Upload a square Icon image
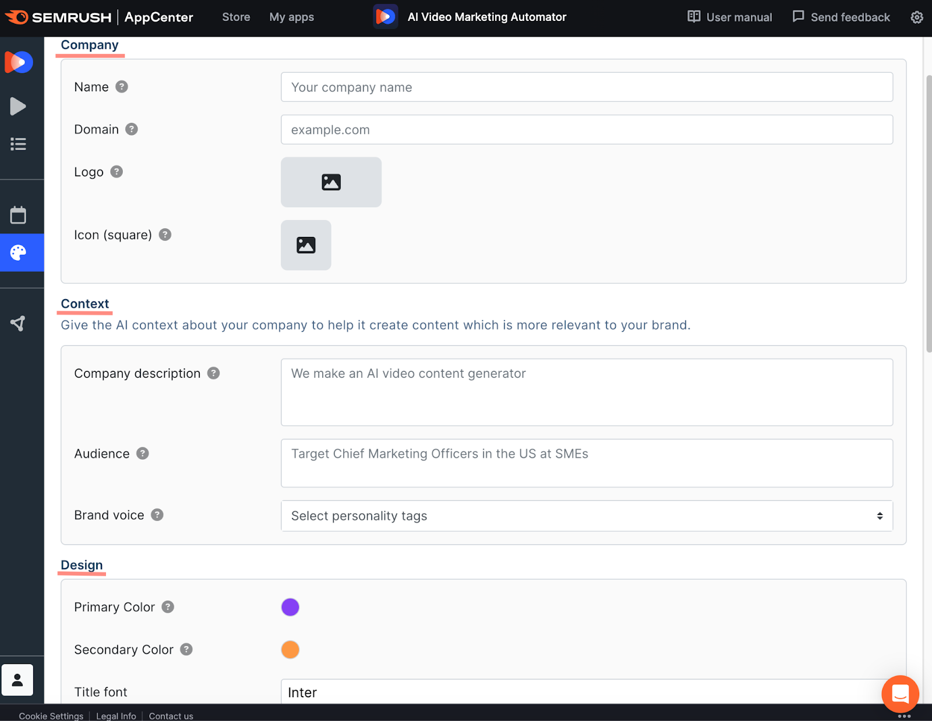The image size is (932, 721). [x=306, y=245]
